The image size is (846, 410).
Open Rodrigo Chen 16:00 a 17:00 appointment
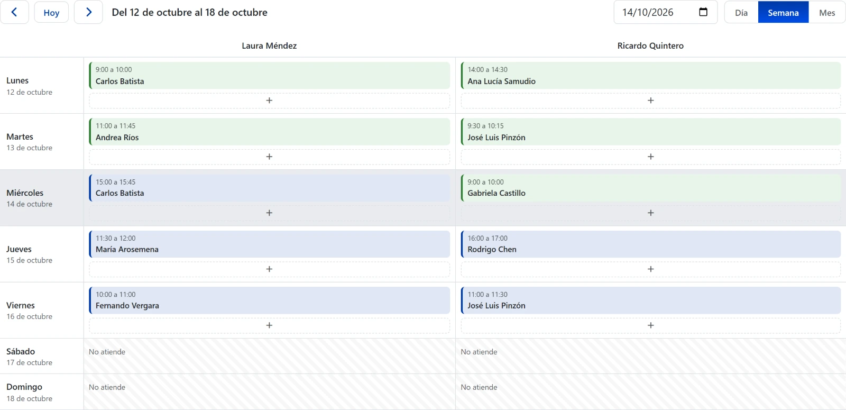pos(650,244)
